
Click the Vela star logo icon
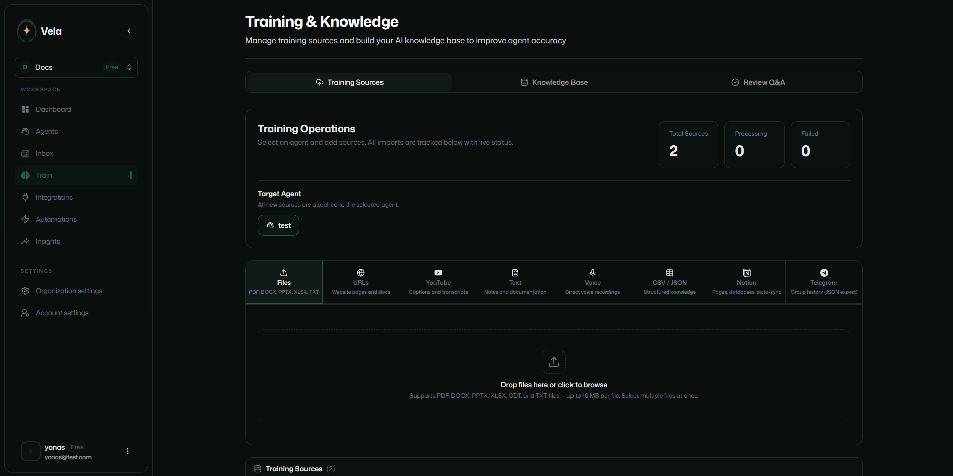pos(27,31)
